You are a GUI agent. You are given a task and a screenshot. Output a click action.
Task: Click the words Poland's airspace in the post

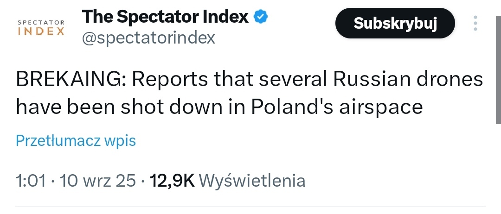[x=337, y=107]
